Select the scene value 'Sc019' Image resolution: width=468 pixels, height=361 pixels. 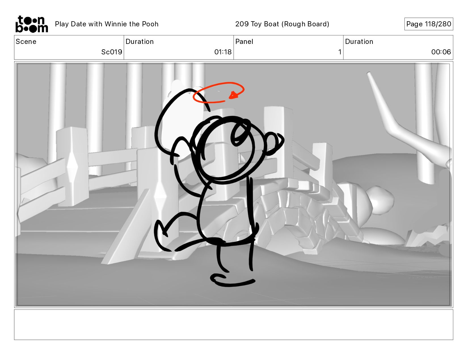click(112, 52)
